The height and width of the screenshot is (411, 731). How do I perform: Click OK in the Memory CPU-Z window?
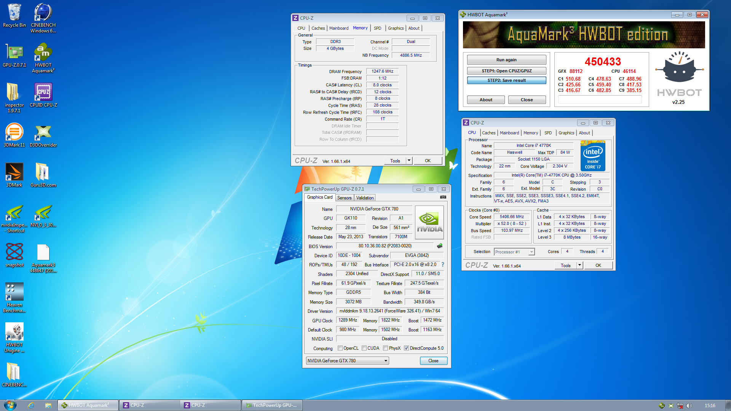(x=428, y=161)
